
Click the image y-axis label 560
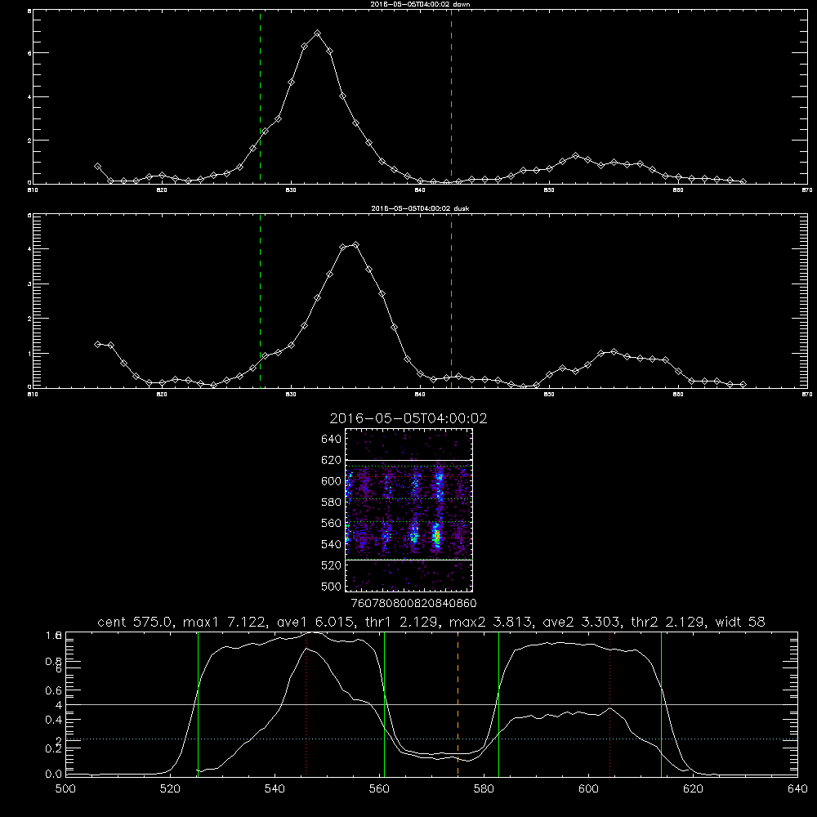[x=332, y=523]
